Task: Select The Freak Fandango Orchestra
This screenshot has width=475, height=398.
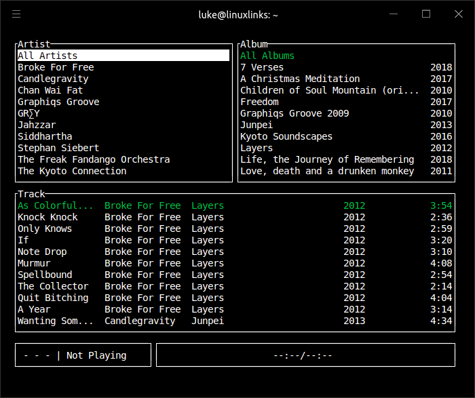Action: [94, 159]
